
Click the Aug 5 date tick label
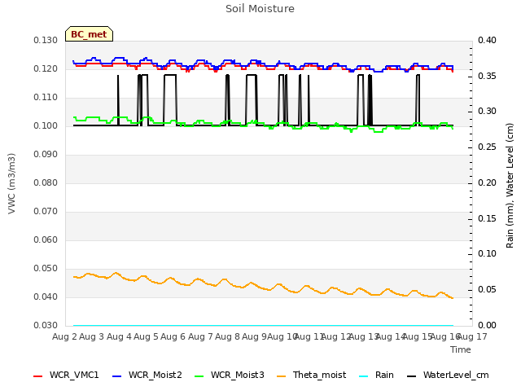point(146,336)
